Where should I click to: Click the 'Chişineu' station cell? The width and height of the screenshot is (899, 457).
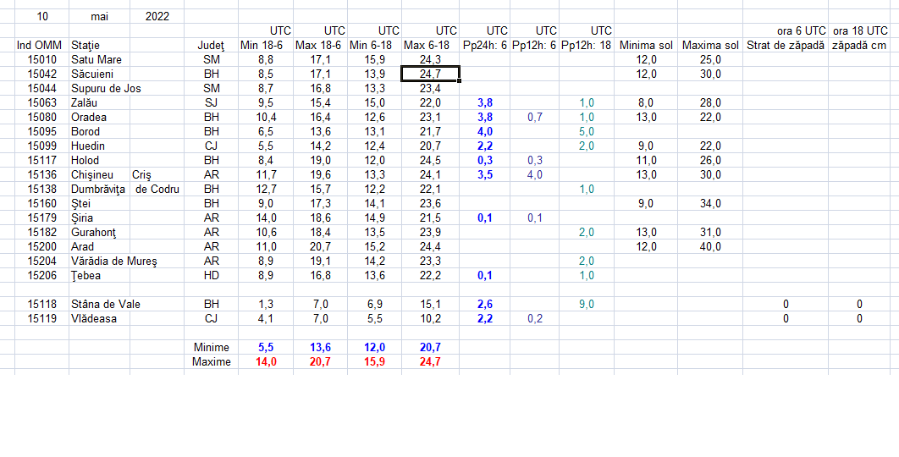pyautogui.click(x=99, y=174)
